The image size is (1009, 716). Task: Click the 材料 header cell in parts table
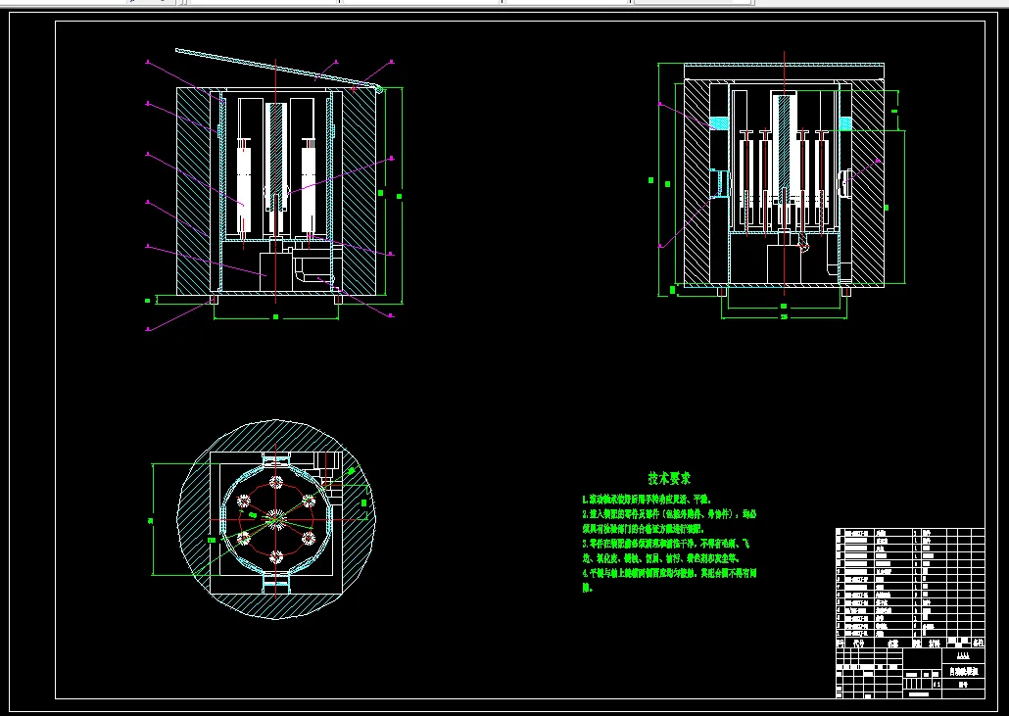pyautogui.click(x=934, y=643)
